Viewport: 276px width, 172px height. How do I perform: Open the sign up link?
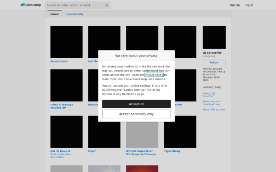coord(235,5)
